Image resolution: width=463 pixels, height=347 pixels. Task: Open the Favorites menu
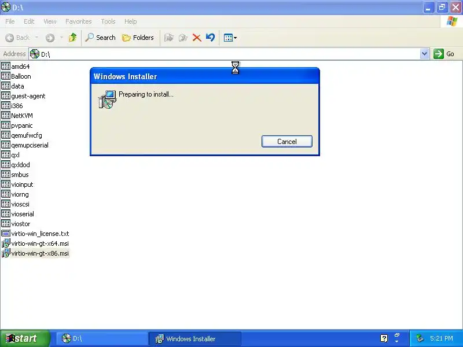point(79,21)
